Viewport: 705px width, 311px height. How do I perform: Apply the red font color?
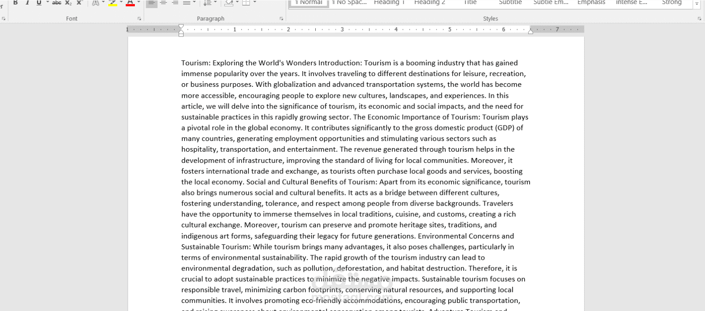tap(130, 3)
